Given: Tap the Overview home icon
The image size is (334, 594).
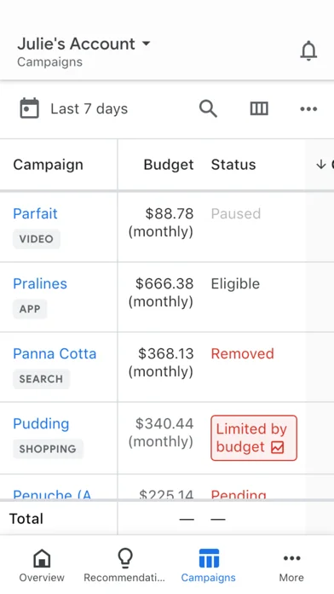Looking at the screenshot, I should click(42, 558).
